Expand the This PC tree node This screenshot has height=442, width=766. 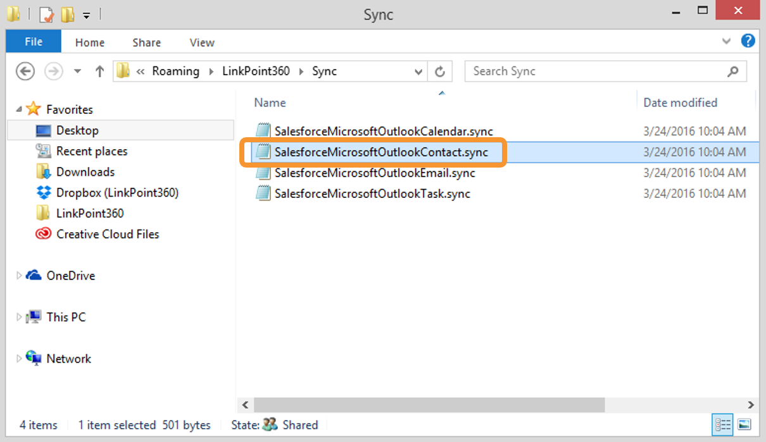[19, 317]
